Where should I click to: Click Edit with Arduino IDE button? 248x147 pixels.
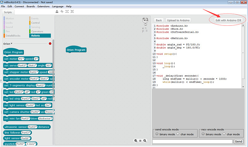(228, 20)
